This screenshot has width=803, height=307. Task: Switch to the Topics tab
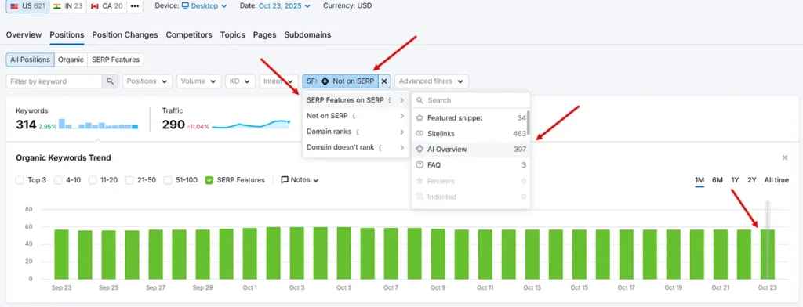click(232, 34)
